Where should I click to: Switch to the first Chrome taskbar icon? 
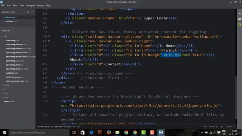pos(126,133)
